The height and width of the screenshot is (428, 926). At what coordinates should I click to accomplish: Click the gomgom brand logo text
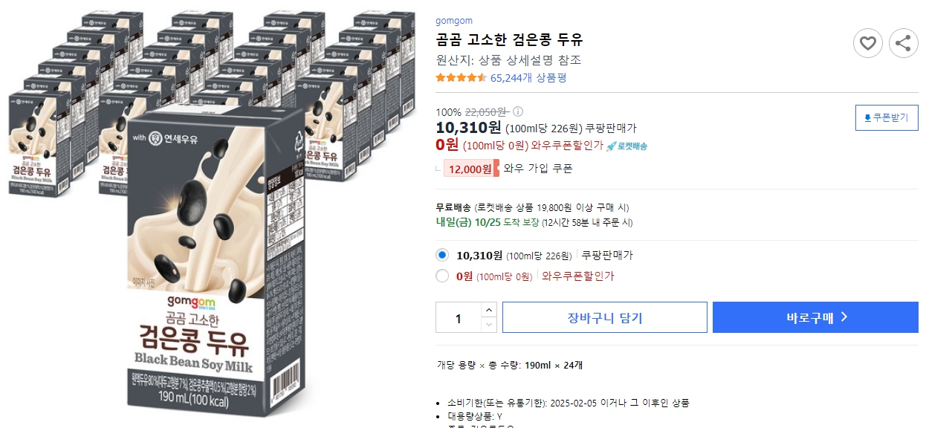point(454,20)
